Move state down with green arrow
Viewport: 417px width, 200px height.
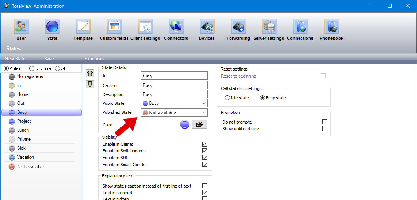point(90,84)
